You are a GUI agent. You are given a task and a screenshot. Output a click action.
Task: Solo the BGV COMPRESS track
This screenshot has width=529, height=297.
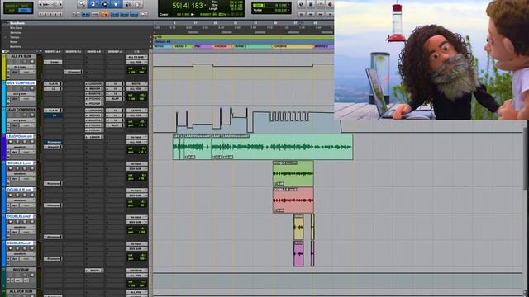click(x=26, y=88)
